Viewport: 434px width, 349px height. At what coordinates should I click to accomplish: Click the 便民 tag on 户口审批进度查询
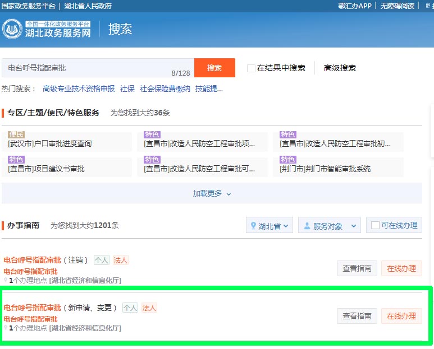16,134
